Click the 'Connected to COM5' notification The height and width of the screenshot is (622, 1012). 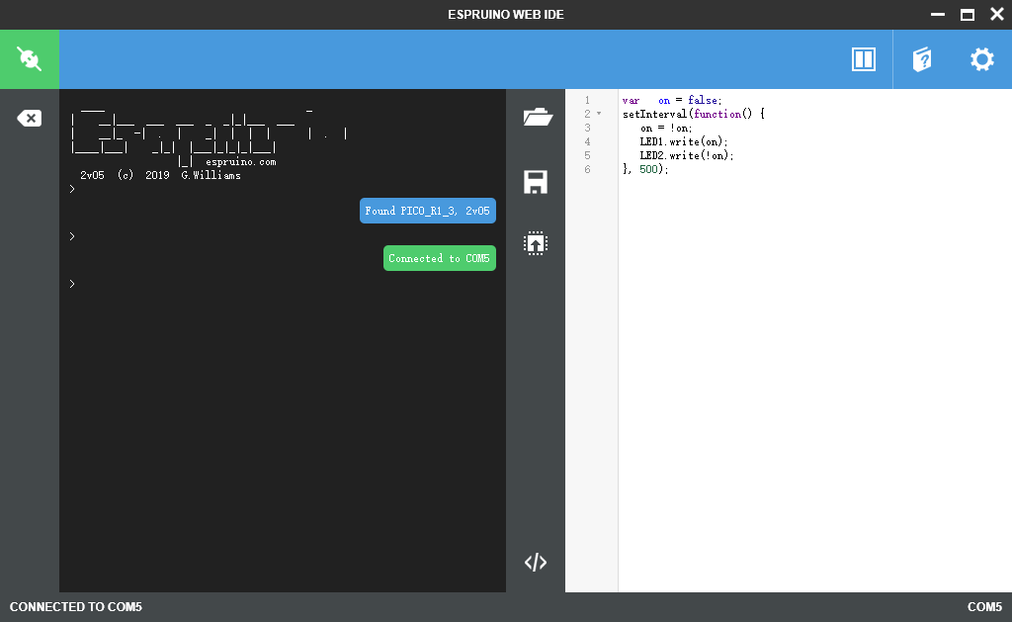point(440,258)
